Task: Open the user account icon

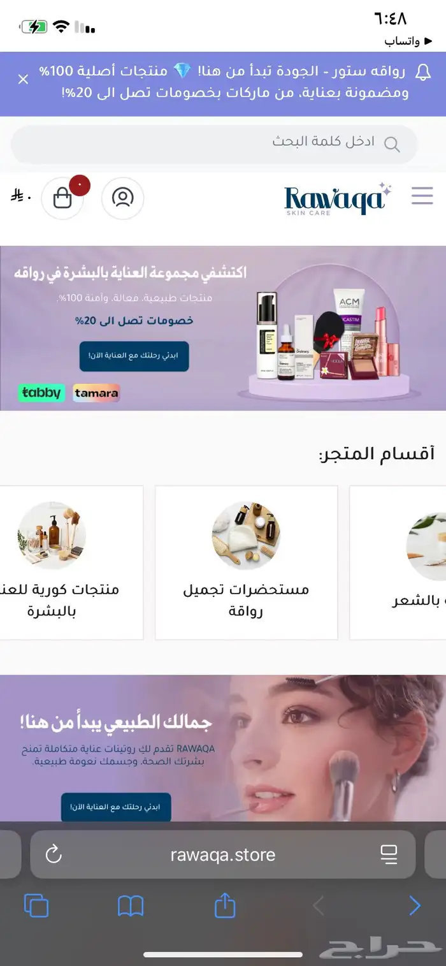Action: tap(122, 198)
